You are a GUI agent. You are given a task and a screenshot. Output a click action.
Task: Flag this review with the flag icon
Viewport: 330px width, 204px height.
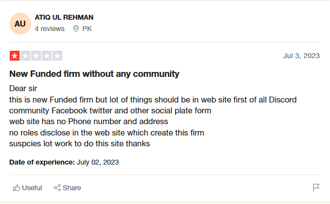click(x=316, y=188)
